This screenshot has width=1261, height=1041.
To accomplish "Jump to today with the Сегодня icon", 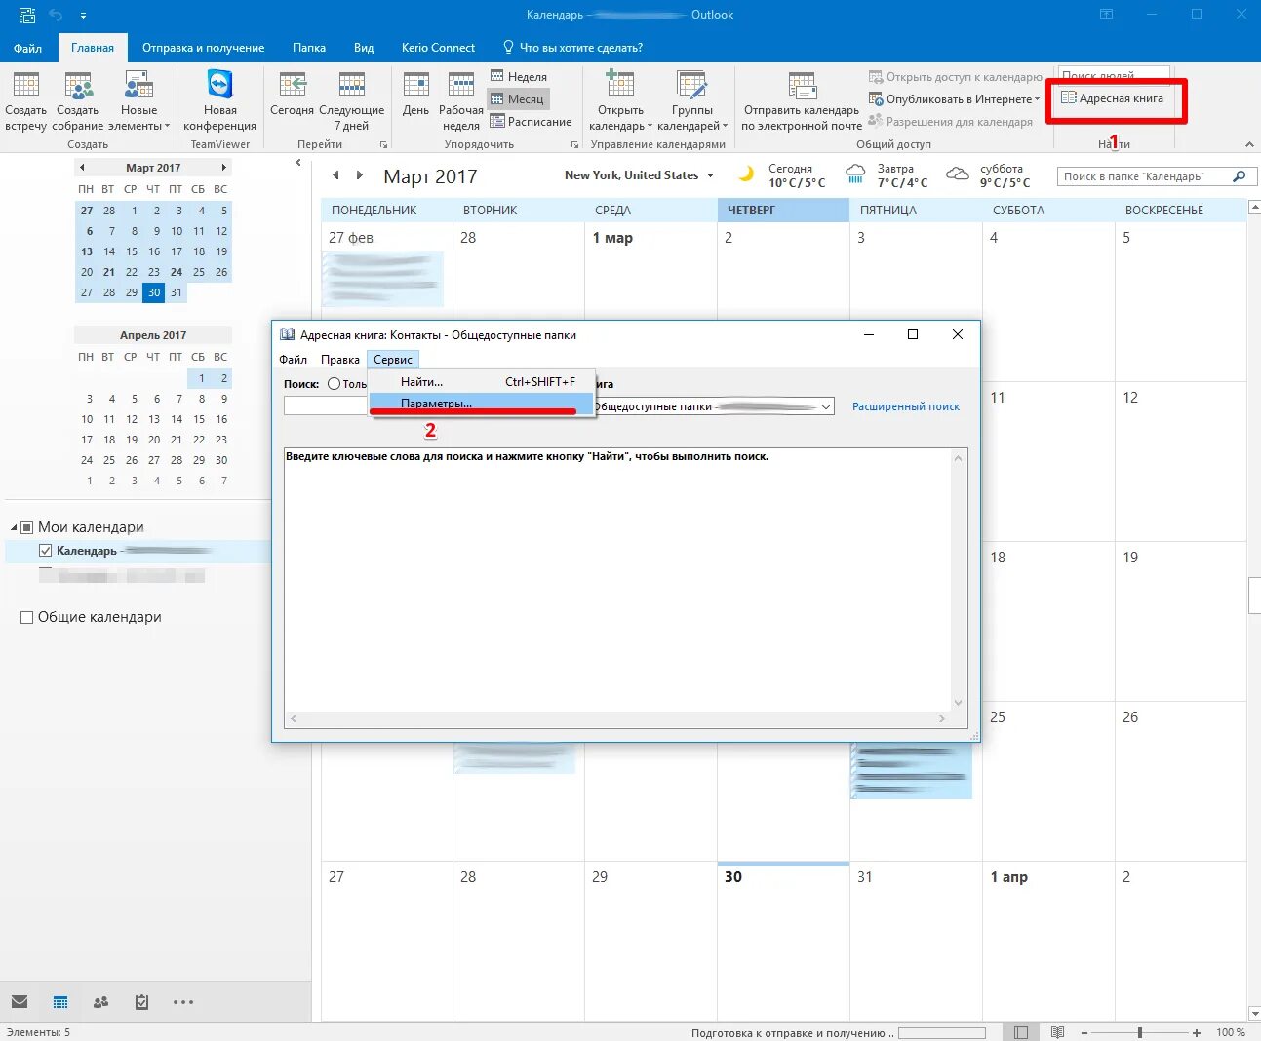I will [292, 94].
